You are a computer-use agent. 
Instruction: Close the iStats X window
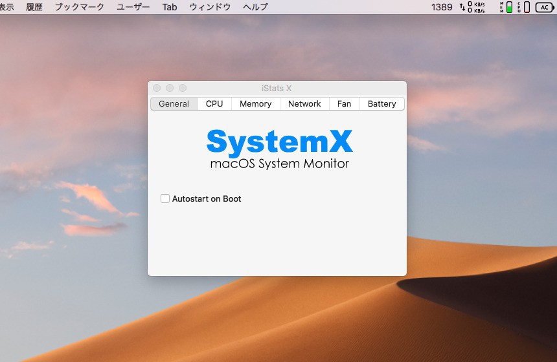(x=157, y=88)
